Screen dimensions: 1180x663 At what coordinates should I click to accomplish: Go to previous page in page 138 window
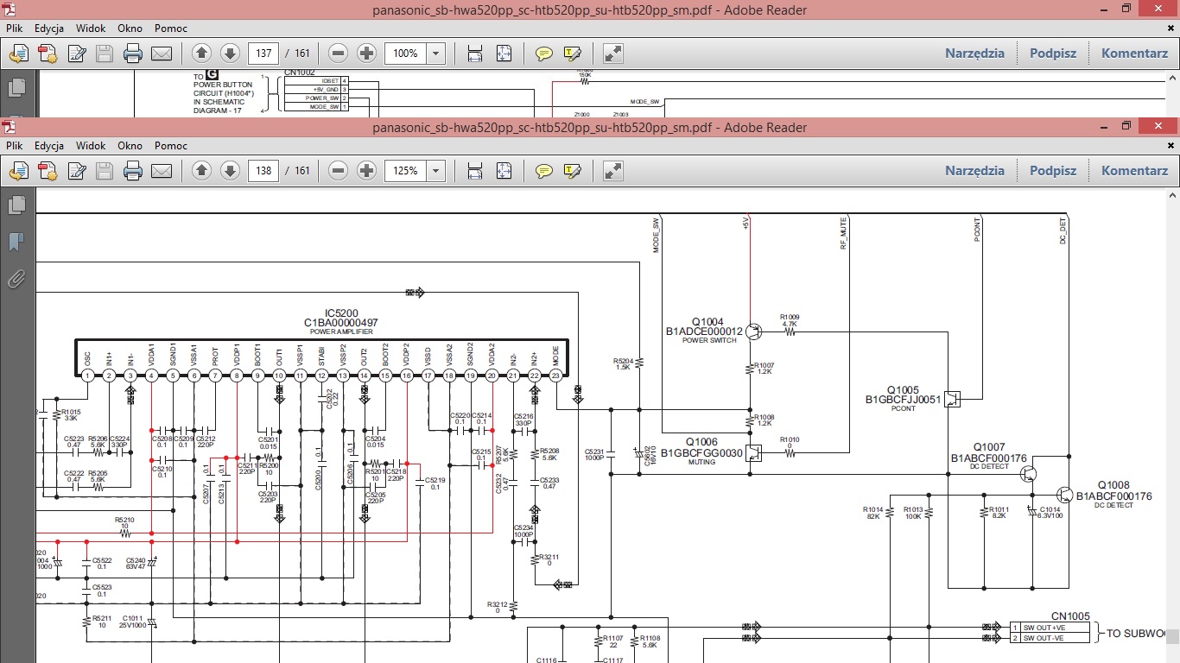201,171
